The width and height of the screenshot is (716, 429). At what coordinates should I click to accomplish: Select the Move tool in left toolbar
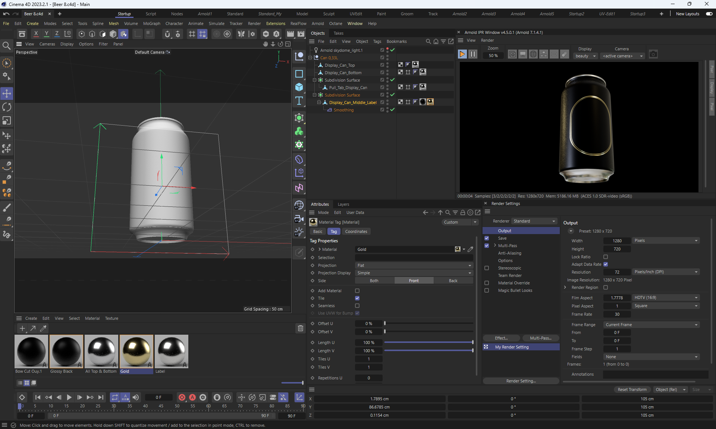(x=7, y=94)
